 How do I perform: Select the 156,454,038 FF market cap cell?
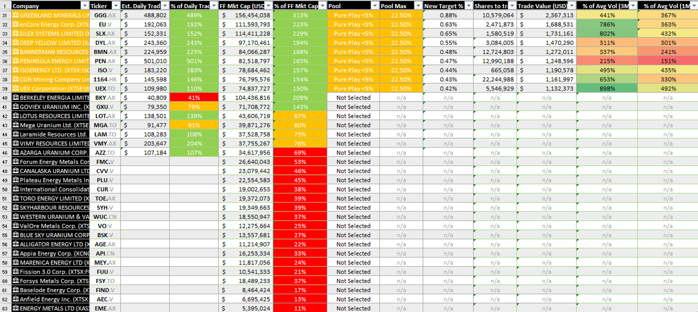click(246, 15)
